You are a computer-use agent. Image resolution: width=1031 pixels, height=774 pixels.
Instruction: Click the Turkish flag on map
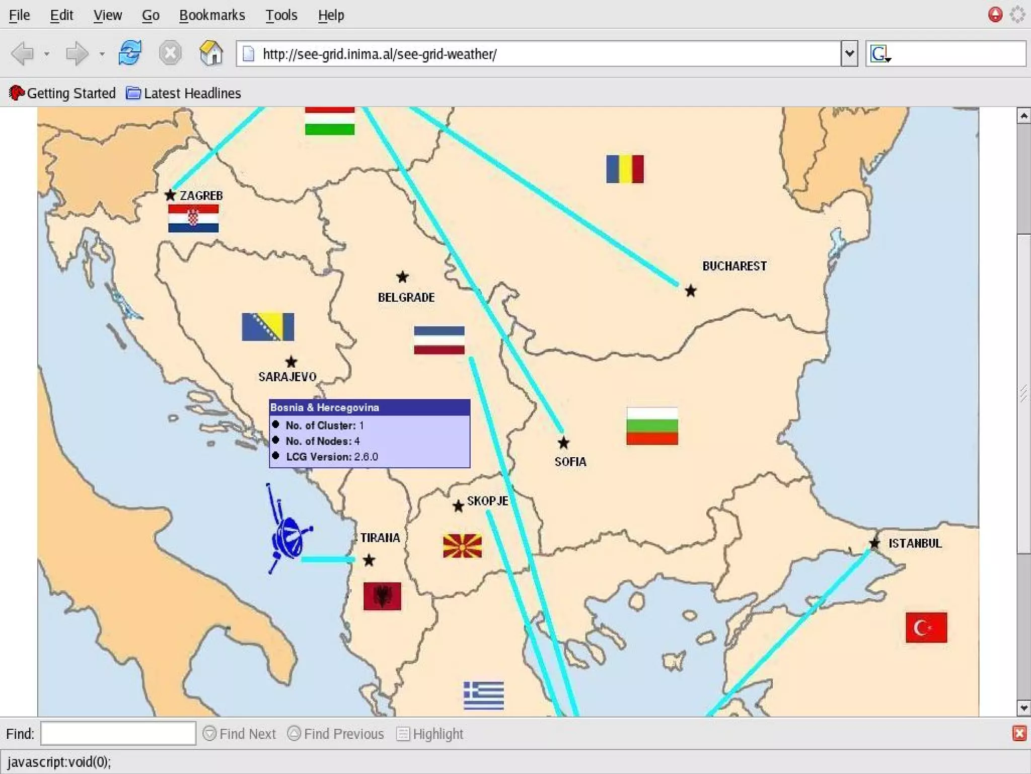pos(926,627)
